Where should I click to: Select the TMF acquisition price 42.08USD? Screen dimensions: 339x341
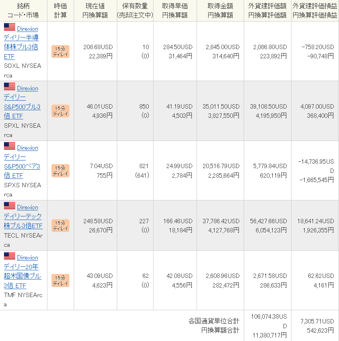tap(179, 276)
